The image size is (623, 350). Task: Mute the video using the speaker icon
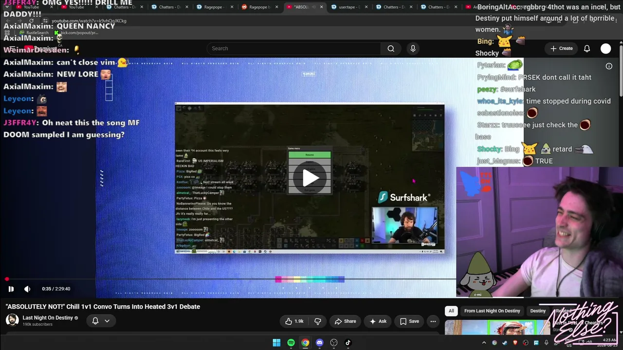click(x=27, y=289)
